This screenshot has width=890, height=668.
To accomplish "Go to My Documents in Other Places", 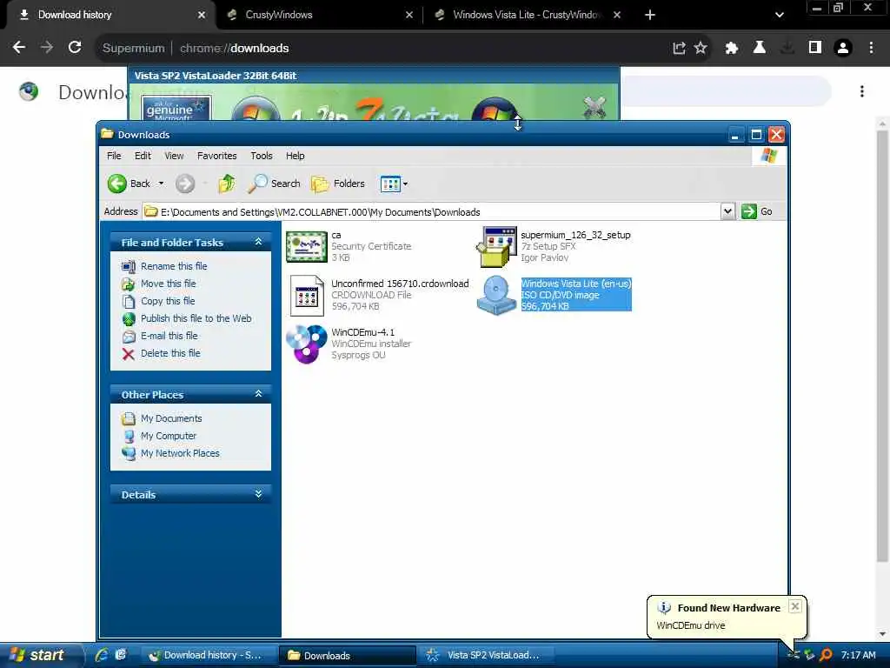I will [171, 418].
